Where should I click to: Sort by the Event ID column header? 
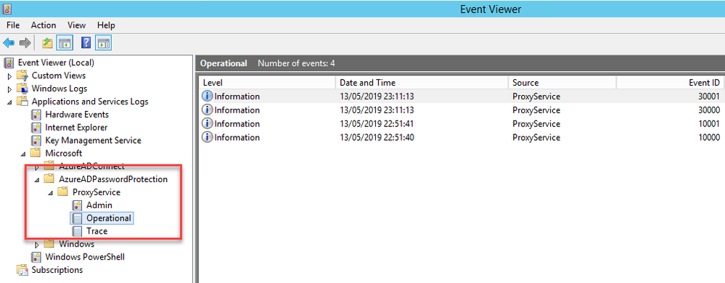(671, 83)
